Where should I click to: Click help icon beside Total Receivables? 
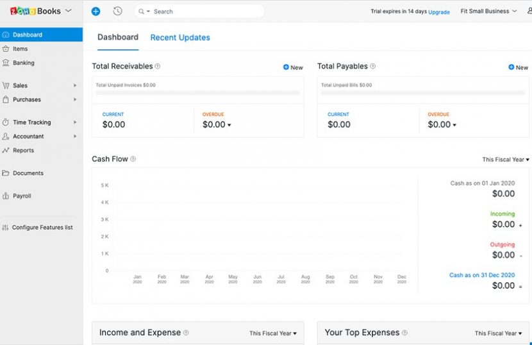158,66
